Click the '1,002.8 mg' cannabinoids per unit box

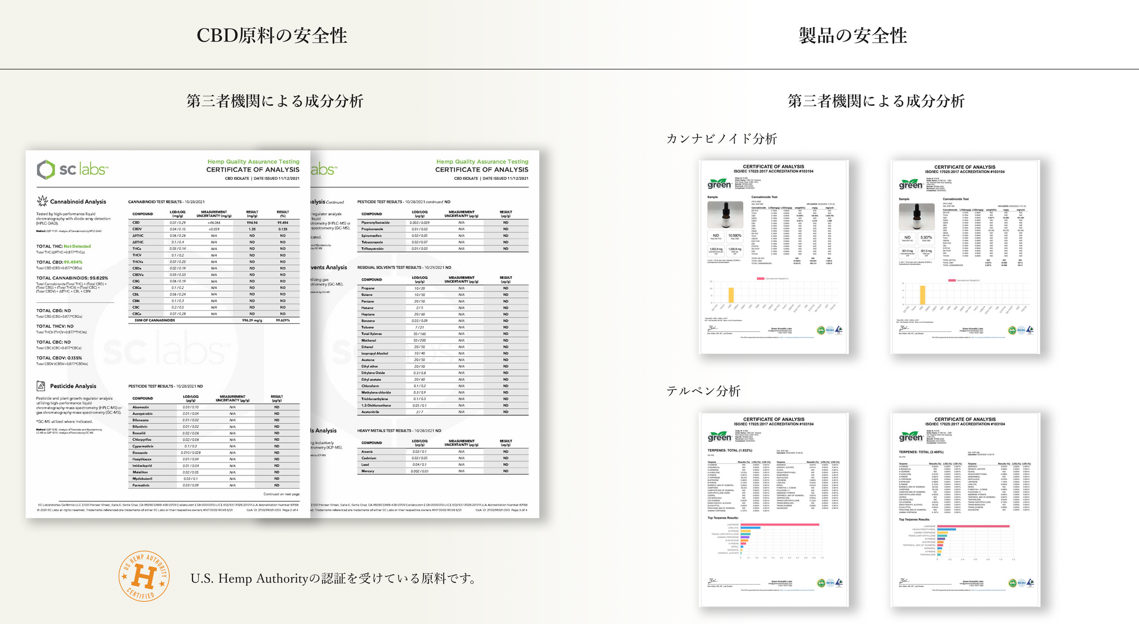(716, 251)
